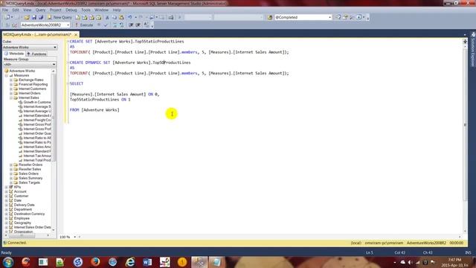Select the Sales Targets folder
The height and width of the screenshot is (268, 476).
29,182
